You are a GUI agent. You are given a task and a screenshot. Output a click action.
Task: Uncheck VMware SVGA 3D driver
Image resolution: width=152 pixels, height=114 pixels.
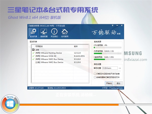[33, 56]
